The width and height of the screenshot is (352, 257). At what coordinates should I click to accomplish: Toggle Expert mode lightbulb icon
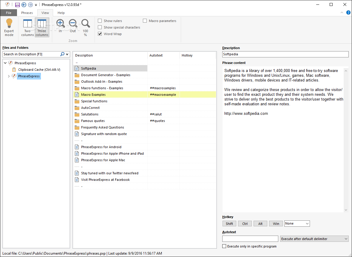[x=9, y=23]
